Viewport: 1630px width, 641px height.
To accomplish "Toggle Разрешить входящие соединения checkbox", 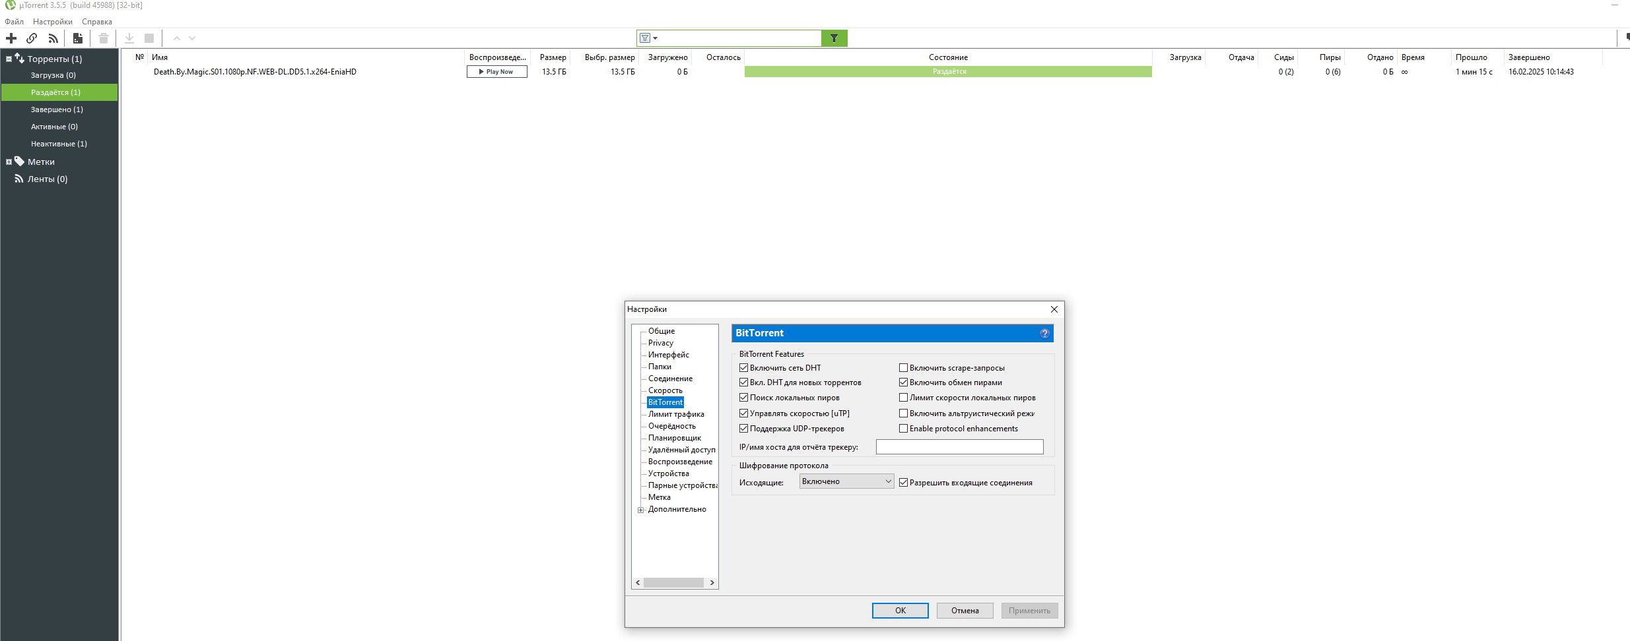I will [904, 483].
